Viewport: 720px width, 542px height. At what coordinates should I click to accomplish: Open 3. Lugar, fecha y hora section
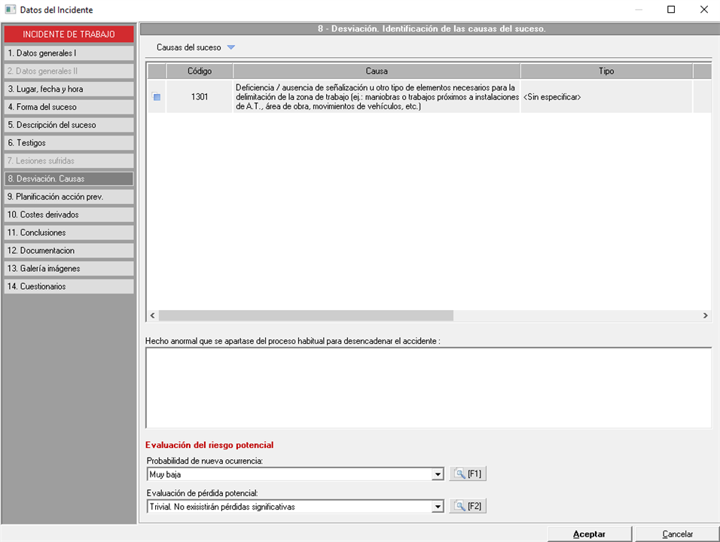click(69, 89)
